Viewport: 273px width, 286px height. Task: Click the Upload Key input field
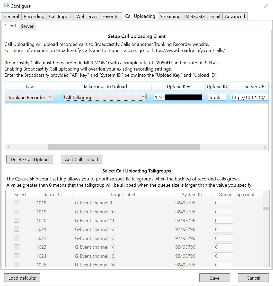(178, 97)
